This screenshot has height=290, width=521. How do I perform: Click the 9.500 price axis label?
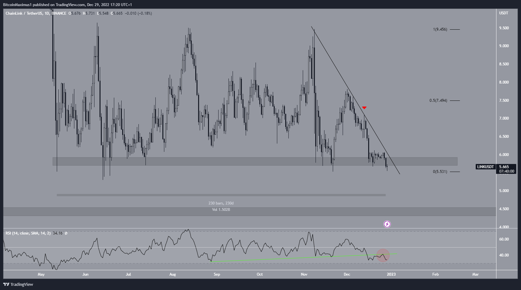[x=504, y=28]
